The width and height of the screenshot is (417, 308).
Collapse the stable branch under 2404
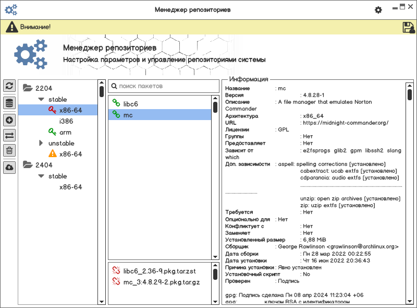coord(41,176)
